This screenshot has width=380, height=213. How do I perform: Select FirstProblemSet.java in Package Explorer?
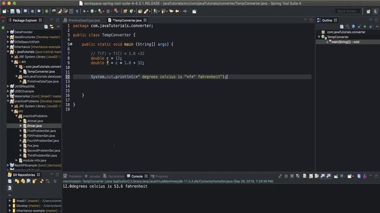41,131
